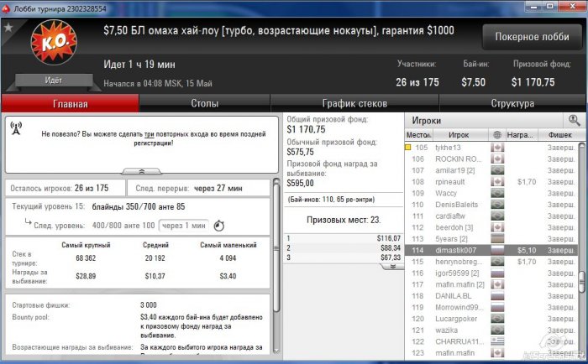Click the level timer stopwatch icon

(x=219, y=226)
